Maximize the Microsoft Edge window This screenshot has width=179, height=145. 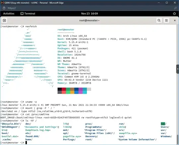click(167, 3)
